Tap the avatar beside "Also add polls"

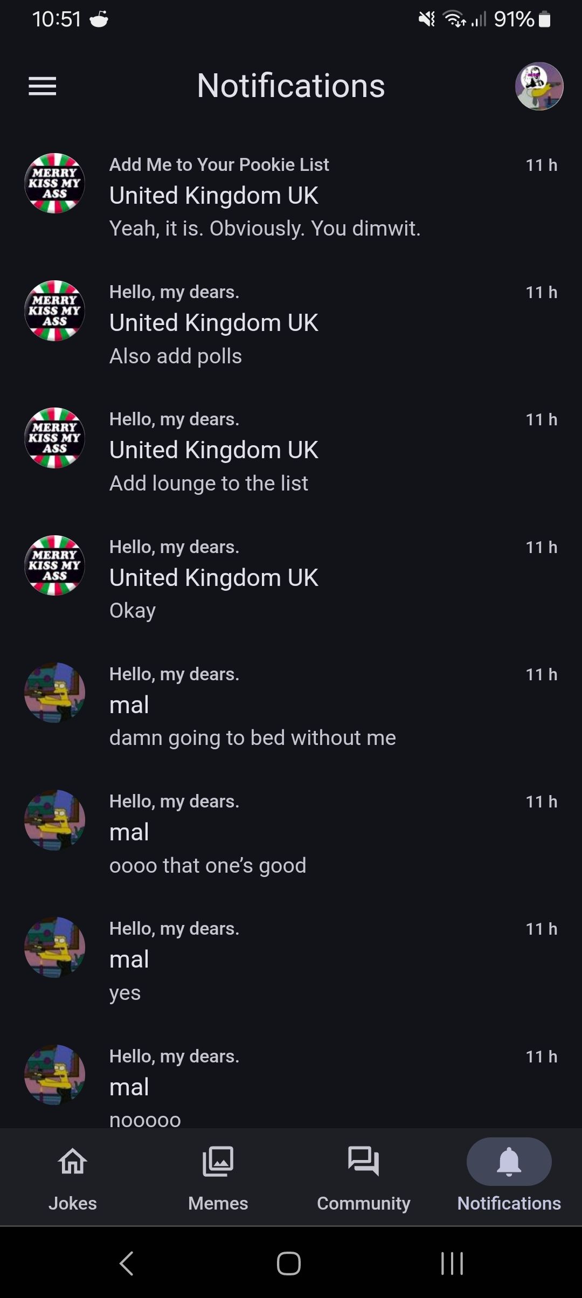tap(55, 310)
